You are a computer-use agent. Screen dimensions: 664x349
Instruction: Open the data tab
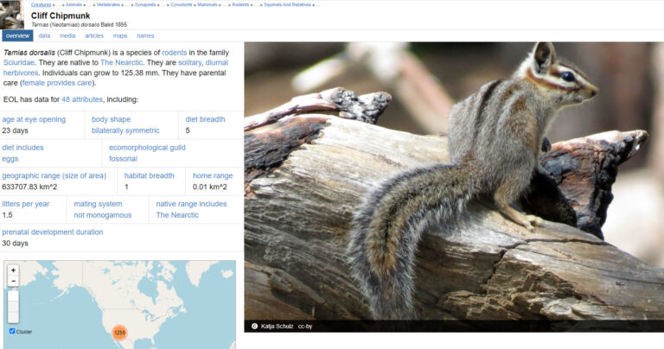click(x=44, y=35)
